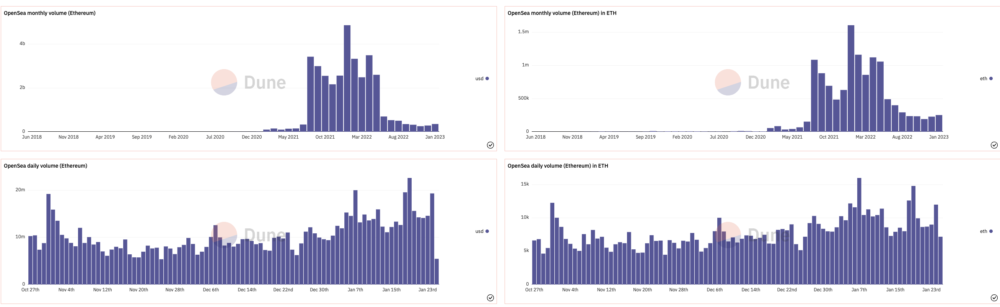Image resolution: width=1000 pixels, height=307 pixels.
Task: Click 'Nov 12th' on the daily USD chart axis
Action: tap(103, 290)
